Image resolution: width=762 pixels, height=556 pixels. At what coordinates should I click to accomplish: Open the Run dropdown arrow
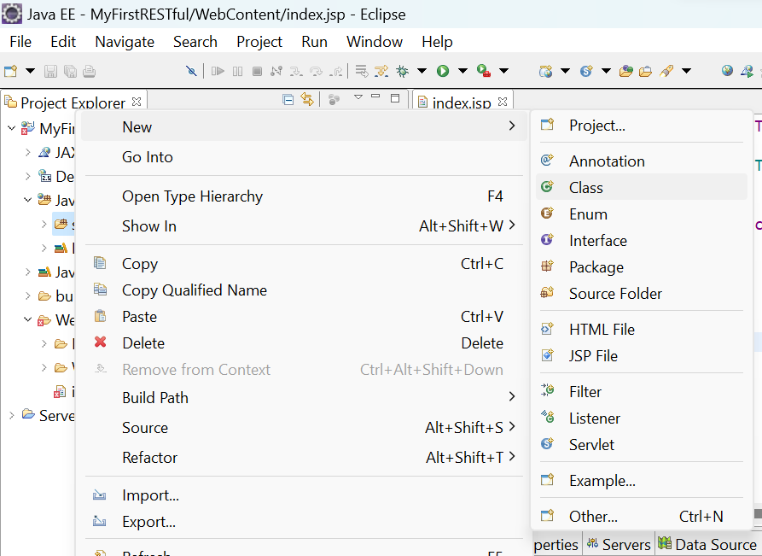tap(462, 71)
